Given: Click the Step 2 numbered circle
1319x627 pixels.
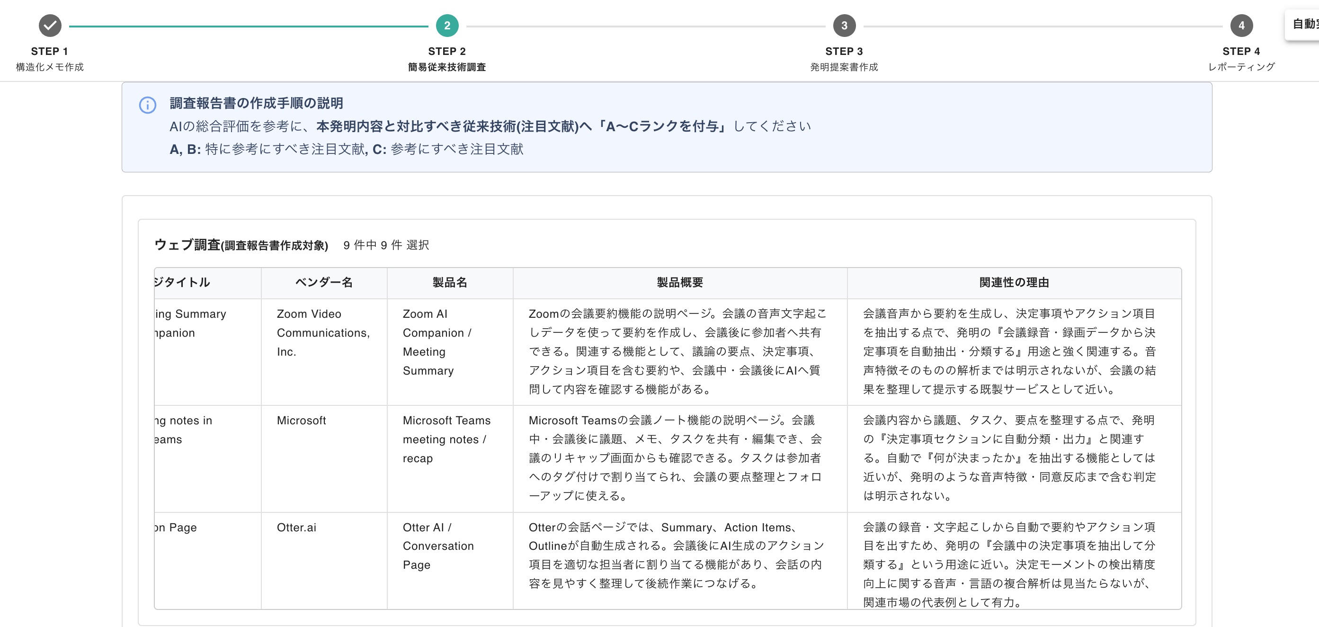Looking at the screenshot, I should pos(447,26).
